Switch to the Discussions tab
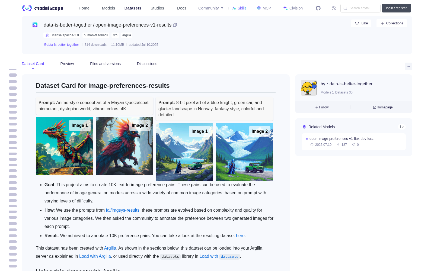Screen dimensions: 434x271 pyautogui.click(x=147, y=64)
